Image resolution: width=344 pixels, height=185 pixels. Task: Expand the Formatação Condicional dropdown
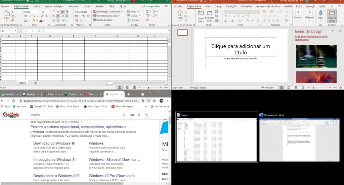click(123, 12)
